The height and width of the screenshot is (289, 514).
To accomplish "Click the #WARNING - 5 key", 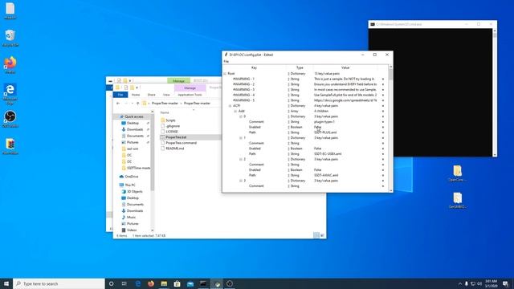I will click(243, 100).
